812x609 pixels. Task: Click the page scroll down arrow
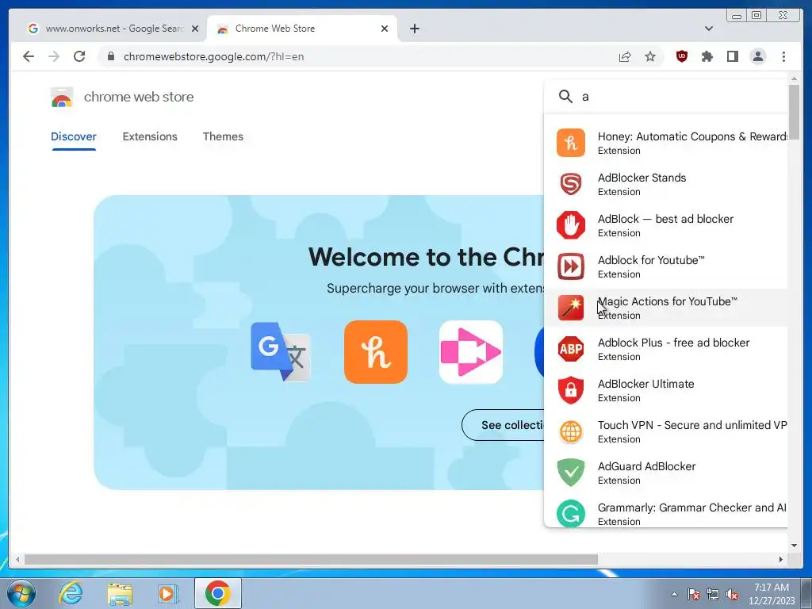(x=794, y=545)
